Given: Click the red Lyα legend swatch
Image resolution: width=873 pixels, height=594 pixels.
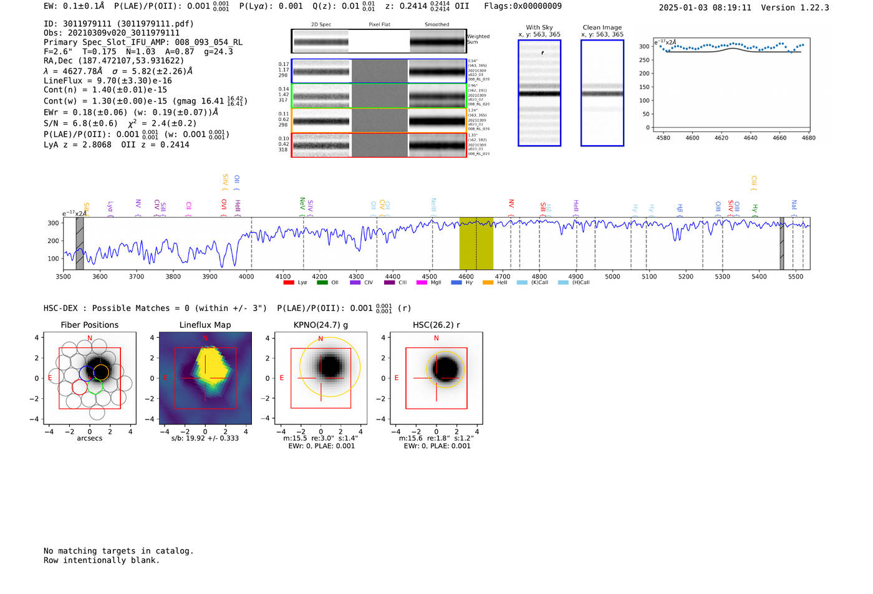Looking at the screenshot, I should (x=289, y=283).
